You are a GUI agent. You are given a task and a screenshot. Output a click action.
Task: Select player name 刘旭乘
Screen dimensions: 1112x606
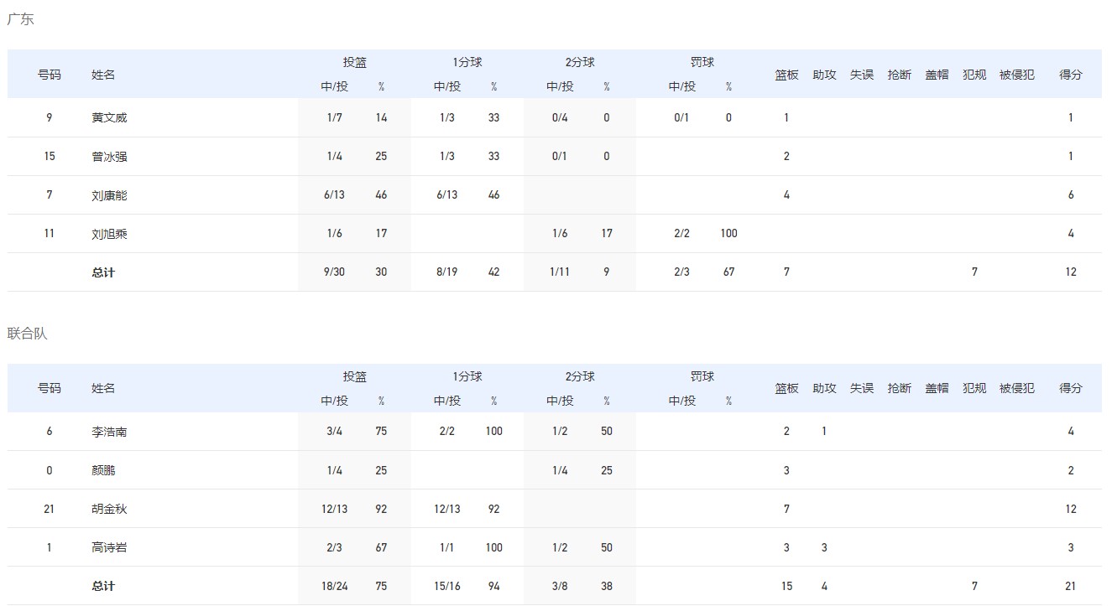point(109,233)
